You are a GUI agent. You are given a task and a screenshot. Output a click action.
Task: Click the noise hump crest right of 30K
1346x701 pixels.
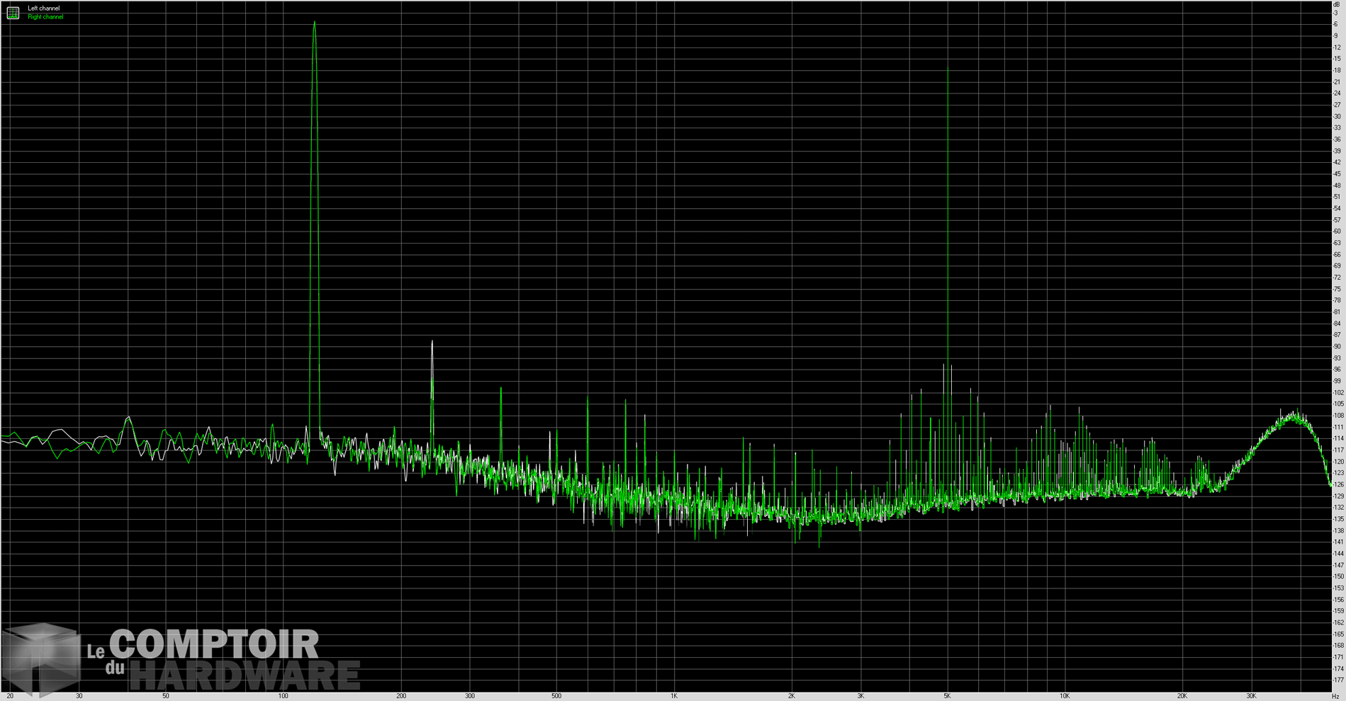point(1296,414)
